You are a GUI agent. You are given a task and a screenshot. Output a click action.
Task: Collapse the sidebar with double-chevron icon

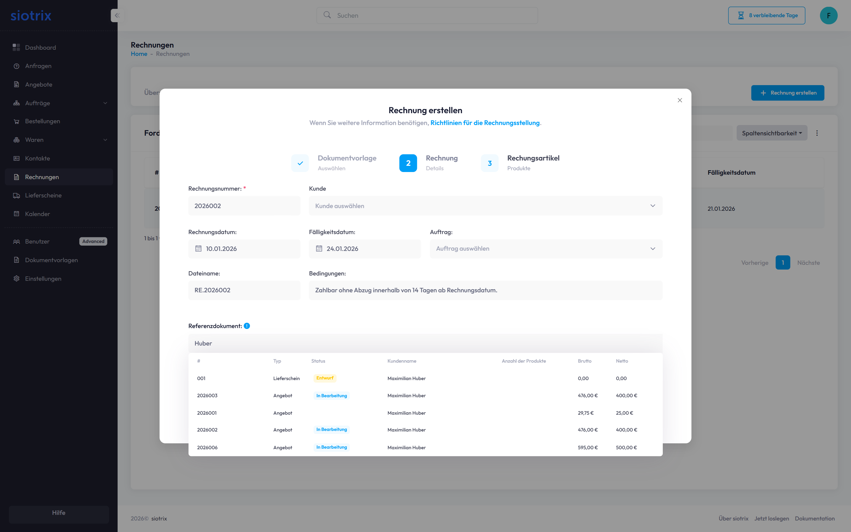pyautogui.click(x=117, y=15)
